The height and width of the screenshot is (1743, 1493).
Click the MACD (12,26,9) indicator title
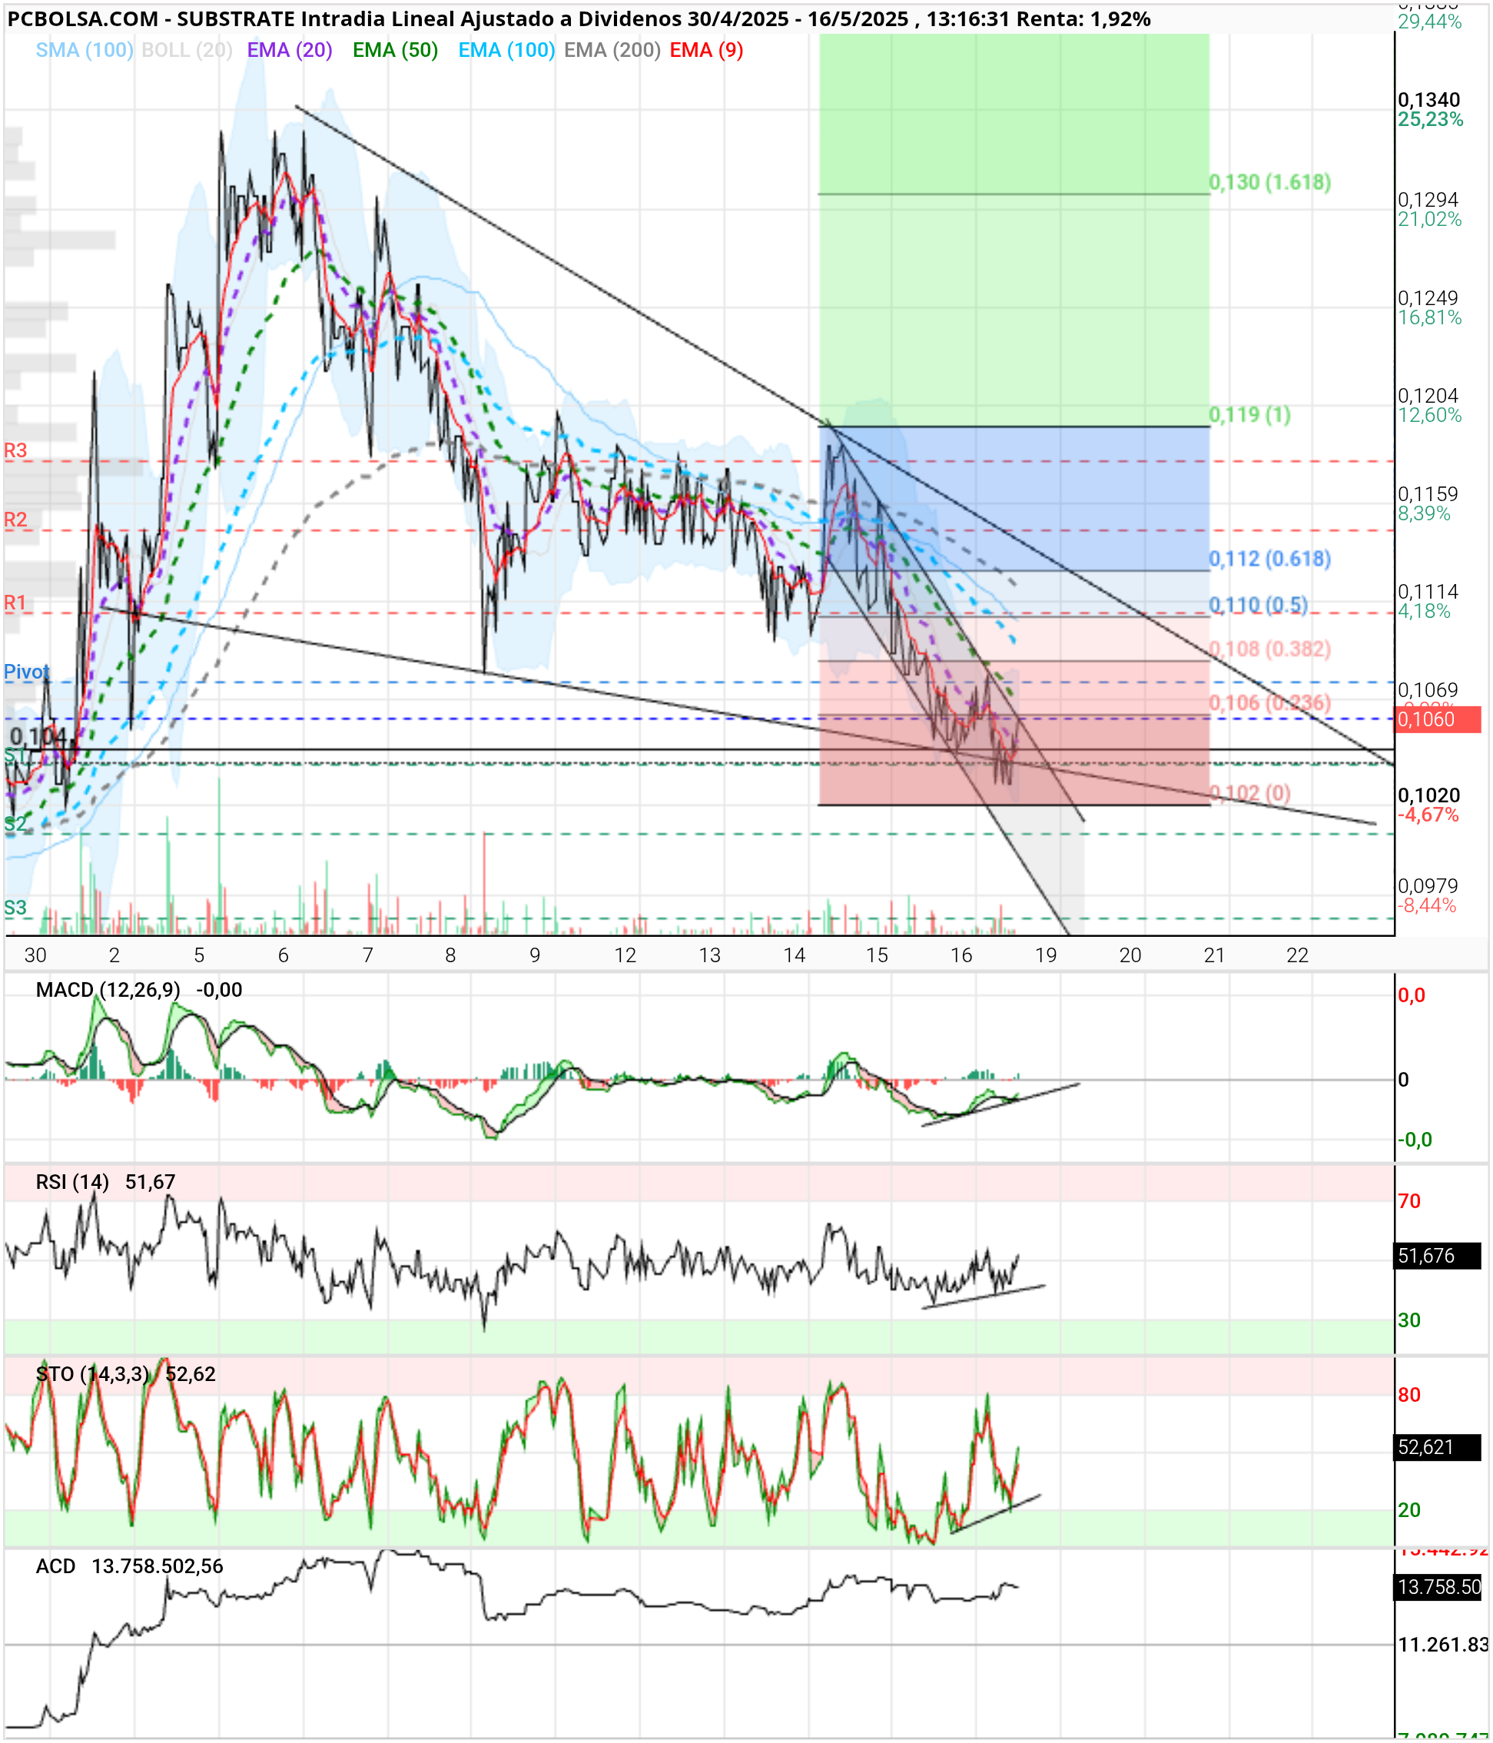click(108, 990)
